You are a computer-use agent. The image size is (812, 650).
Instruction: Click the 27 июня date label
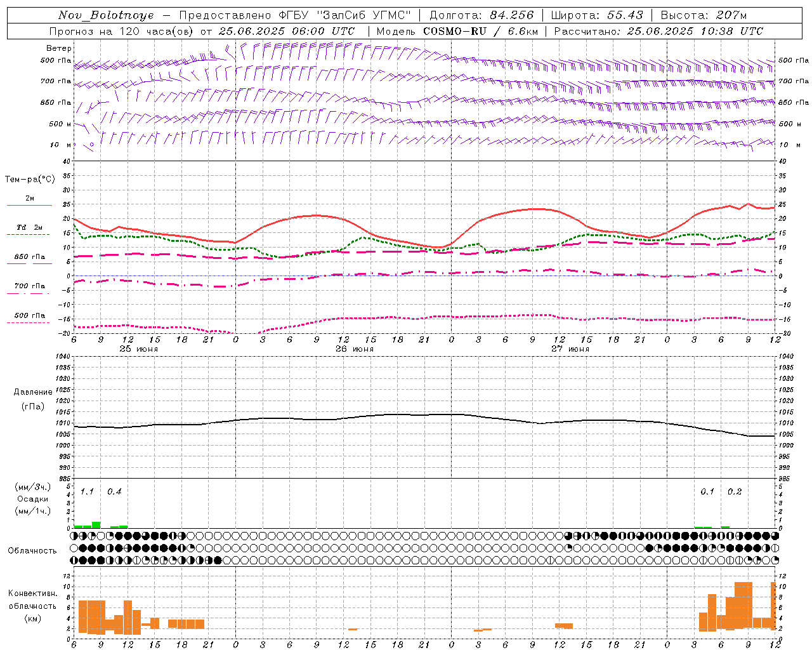[x=570, y=349]
